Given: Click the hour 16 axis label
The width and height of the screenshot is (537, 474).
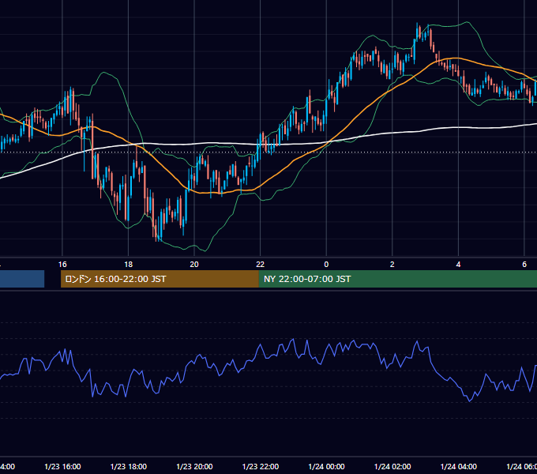Looking at the screenshot, I should (x=62, y=265).
